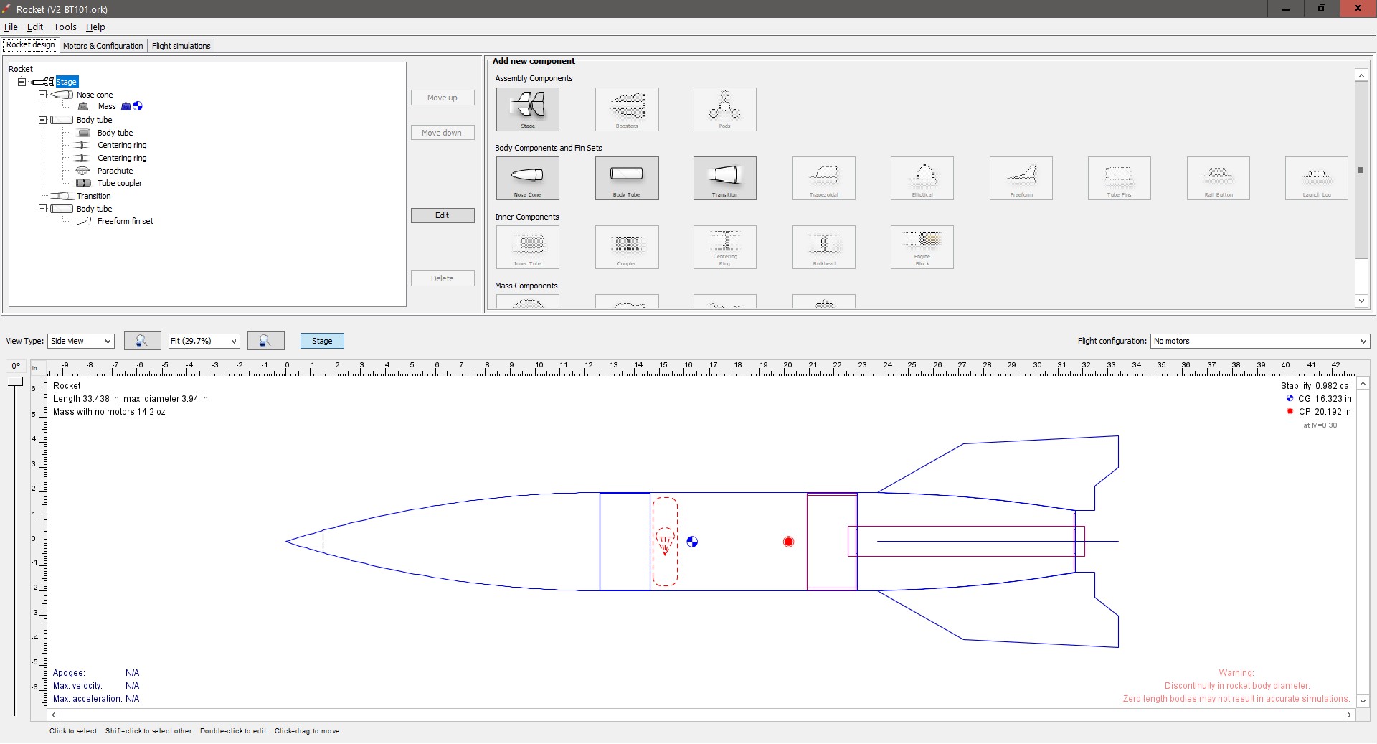Open the Fit zoom level dropdown
The height and width of the screenshot is (744, 1377).
[203, 341]
